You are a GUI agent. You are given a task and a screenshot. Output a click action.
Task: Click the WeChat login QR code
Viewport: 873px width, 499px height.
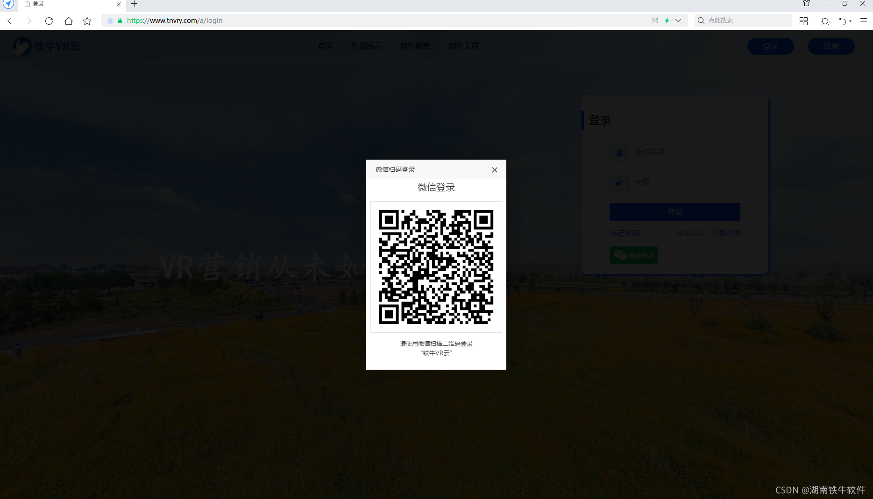click(436, 267)
